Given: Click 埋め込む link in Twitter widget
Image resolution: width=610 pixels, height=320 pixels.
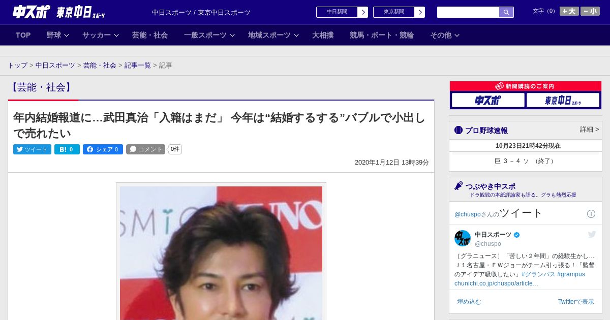Looking at the screenshot, I should pos(469,302).
